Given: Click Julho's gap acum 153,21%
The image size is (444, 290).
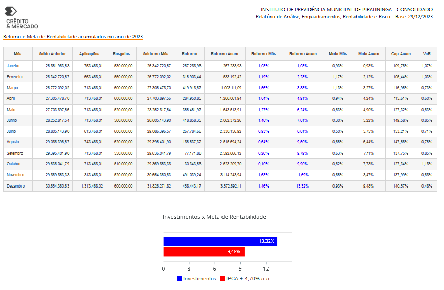Looking at the screenshot, I should tap(401, 131).
